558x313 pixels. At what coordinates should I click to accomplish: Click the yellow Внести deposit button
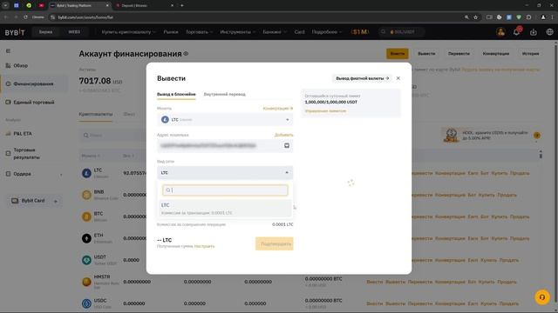(398, 54)
